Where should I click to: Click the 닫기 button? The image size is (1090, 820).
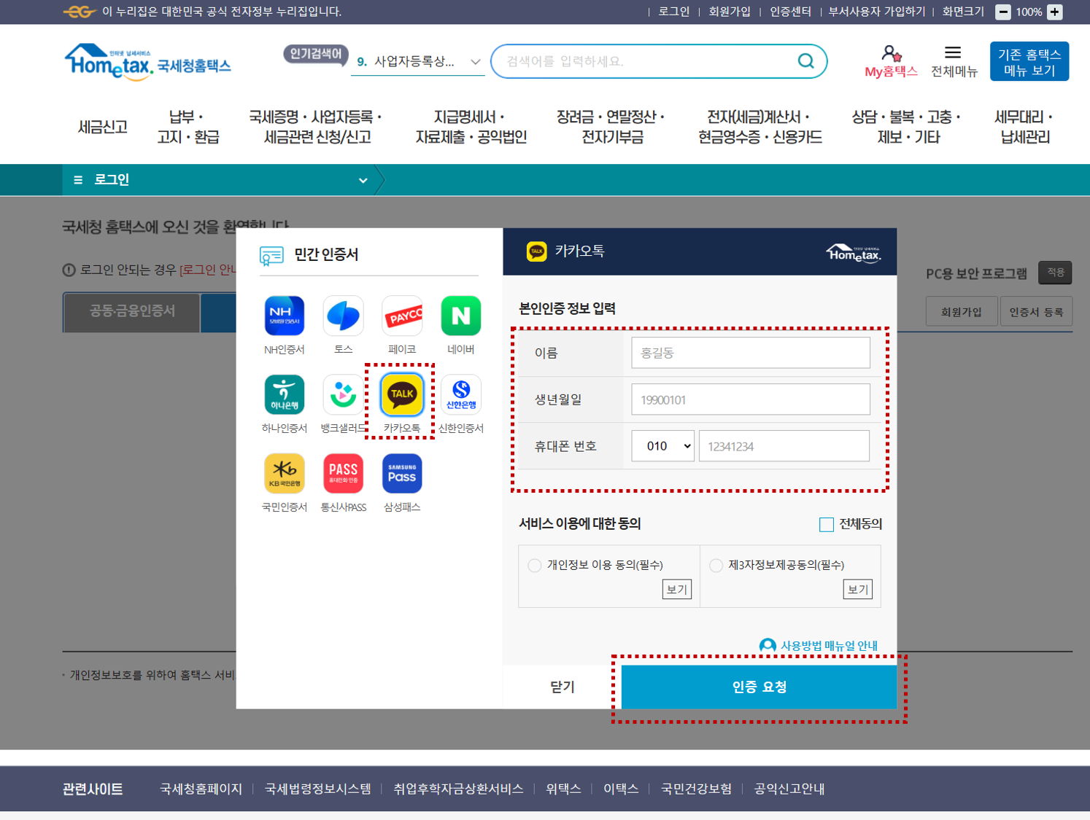[x=562, y=687]
